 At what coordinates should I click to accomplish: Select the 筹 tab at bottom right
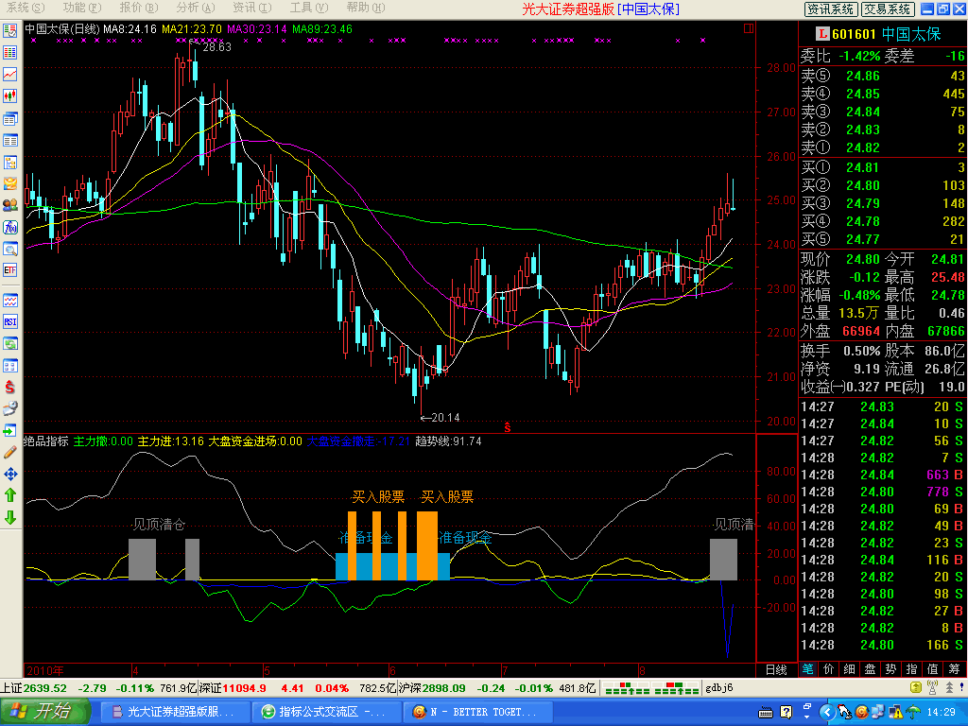point(953,669)
